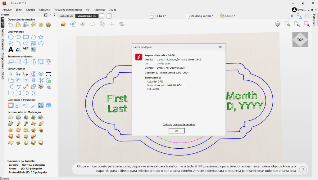Open the Arquivo menu
Image resolution: width=318 pixels, height=180 pixels.
tap(7, 10)
